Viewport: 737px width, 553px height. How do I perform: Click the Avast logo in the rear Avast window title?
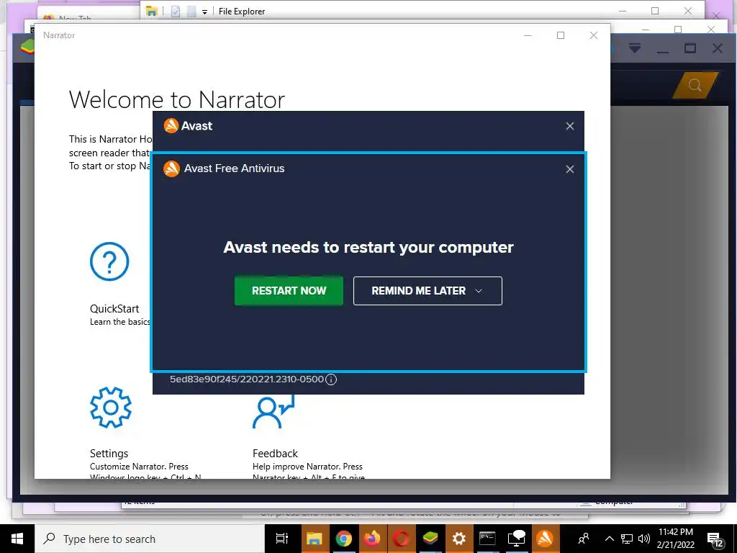171,125
